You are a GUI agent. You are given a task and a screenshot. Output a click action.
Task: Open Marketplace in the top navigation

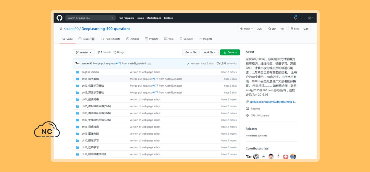pos(154,18)
